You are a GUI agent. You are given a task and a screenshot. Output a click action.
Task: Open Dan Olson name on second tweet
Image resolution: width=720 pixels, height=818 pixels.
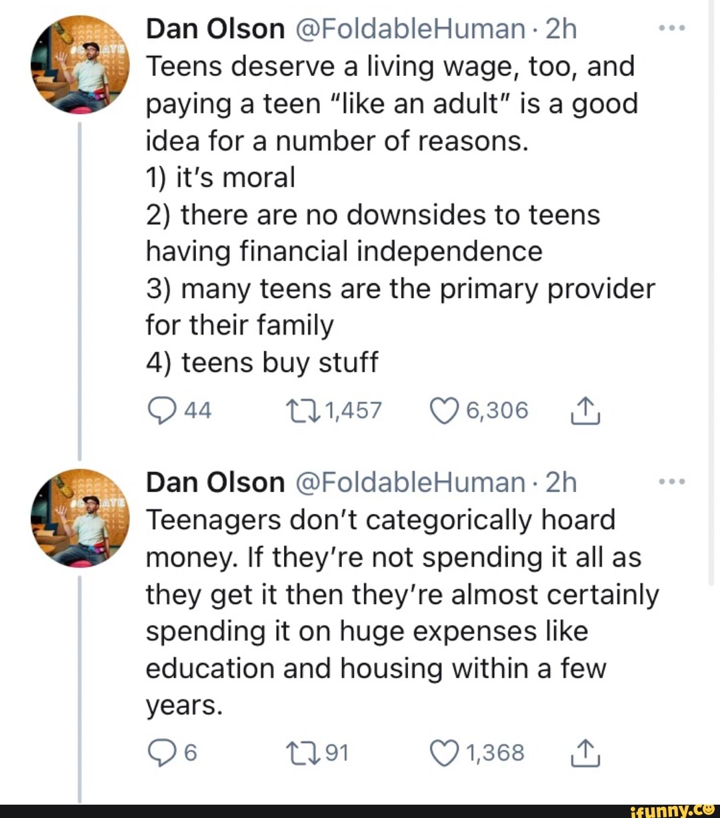[x=215, y=482]
